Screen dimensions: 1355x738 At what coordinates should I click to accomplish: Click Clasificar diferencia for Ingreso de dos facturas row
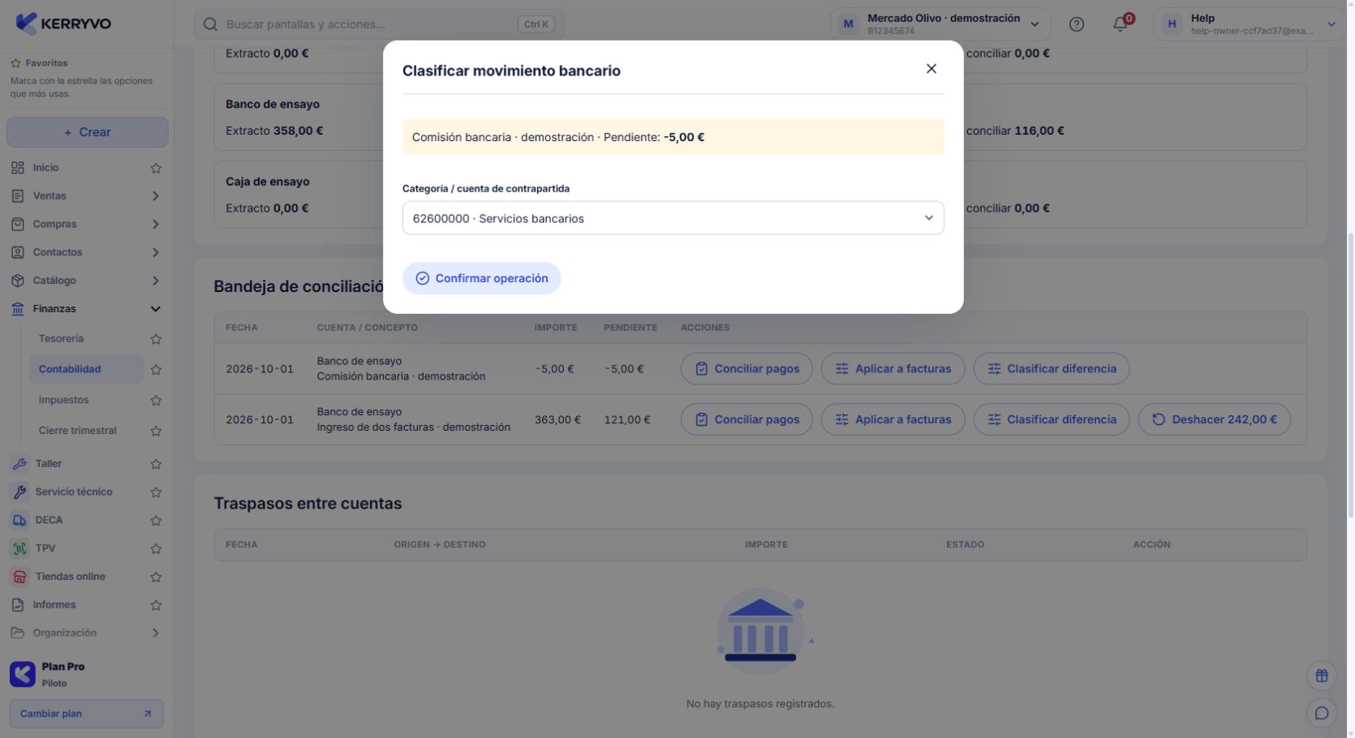[x=1052, y=419]
